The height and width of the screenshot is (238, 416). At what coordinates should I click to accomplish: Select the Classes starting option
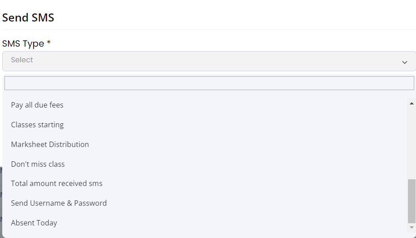click(x=37, y=125)
